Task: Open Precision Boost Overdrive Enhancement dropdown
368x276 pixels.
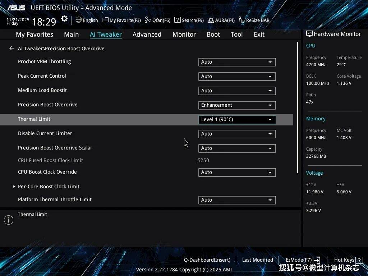Action: [237, 105]
